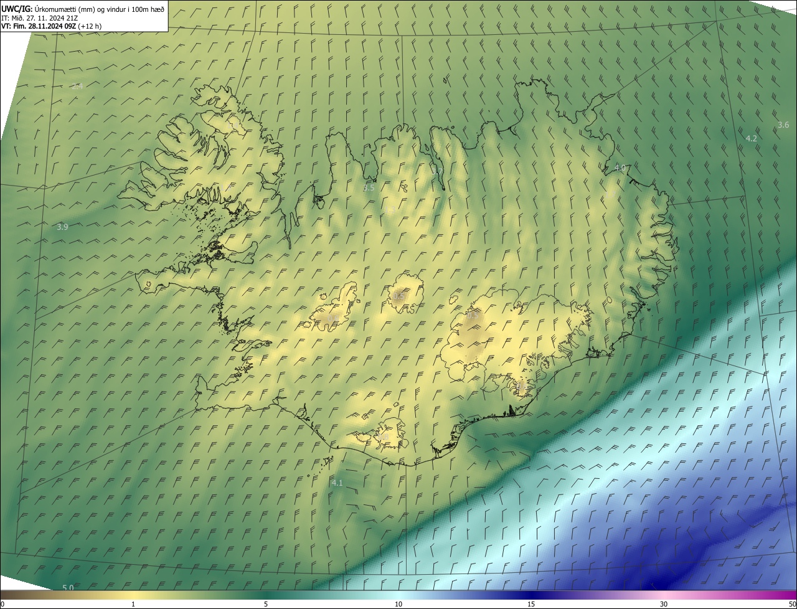The height and width of the screenshot is (609, 797).
Task: Click the 3.5 value label in north Iceland
Action: (369, 187)
